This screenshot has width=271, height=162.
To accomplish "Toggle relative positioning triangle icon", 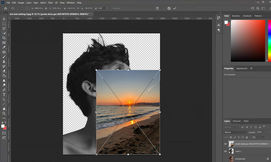I will point(46,8).
